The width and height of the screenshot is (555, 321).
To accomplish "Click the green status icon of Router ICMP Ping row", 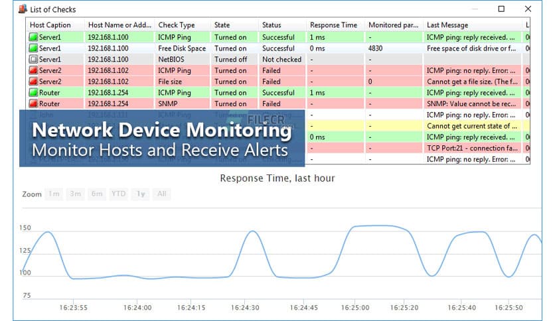I will (33, 93).
